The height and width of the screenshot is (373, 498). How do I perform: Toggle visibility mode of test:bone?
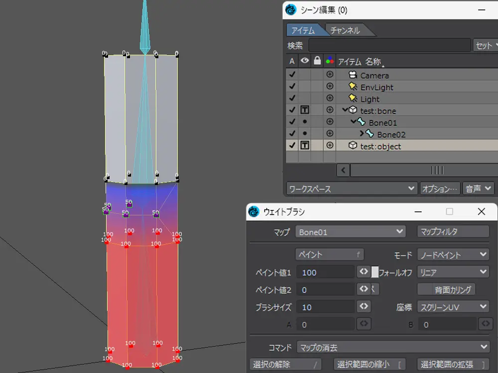tap(304, 110)
